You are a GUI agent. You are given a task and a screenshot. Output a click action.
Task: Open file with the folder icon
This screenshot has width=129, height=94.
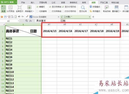2,17
